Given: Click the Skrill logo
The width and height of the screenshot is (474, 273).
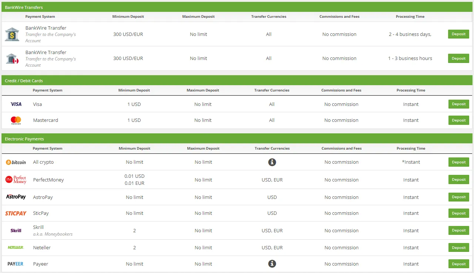Looking at the screenshot, I should (16, 230).
